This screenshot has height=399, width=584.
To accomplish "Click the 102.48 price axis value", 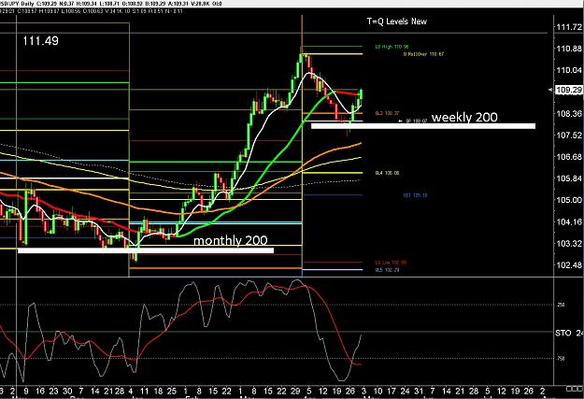I will (569, 265).
